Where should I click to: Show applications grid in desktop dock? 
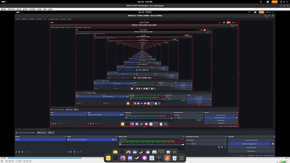[x=182, y=158]
